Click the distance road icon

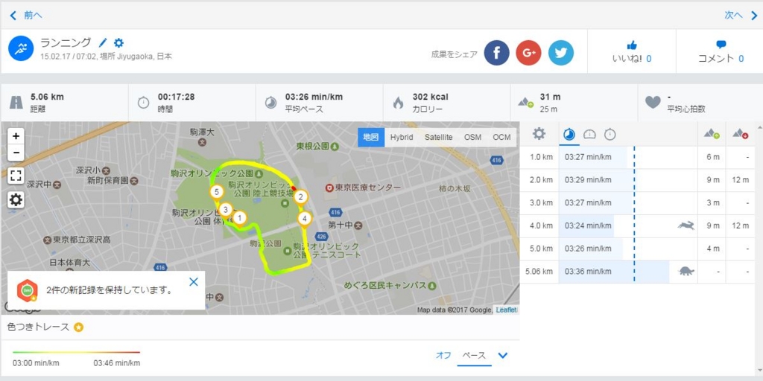[16, 103]
